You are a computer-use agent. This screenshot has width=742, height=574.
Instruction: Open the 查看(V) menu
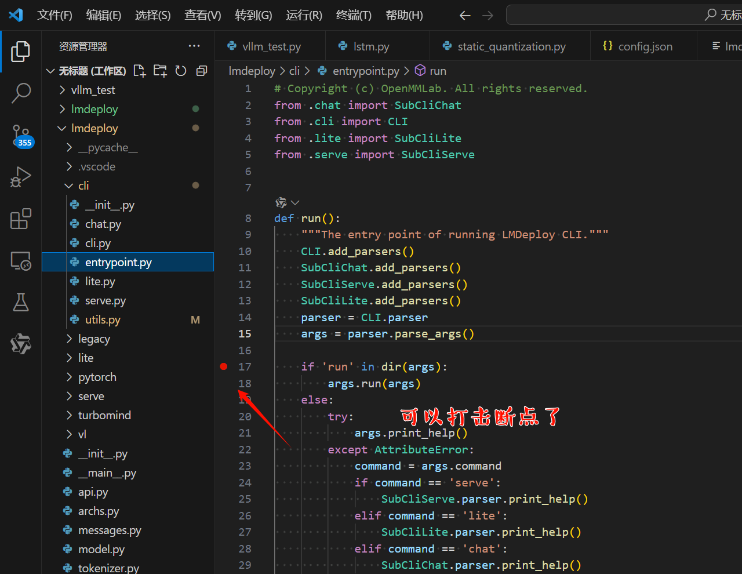point(203,15)
